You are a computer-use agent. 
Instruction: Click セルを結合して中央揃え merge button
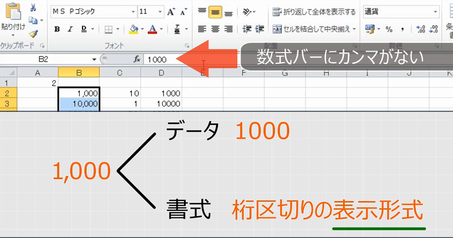311,29
